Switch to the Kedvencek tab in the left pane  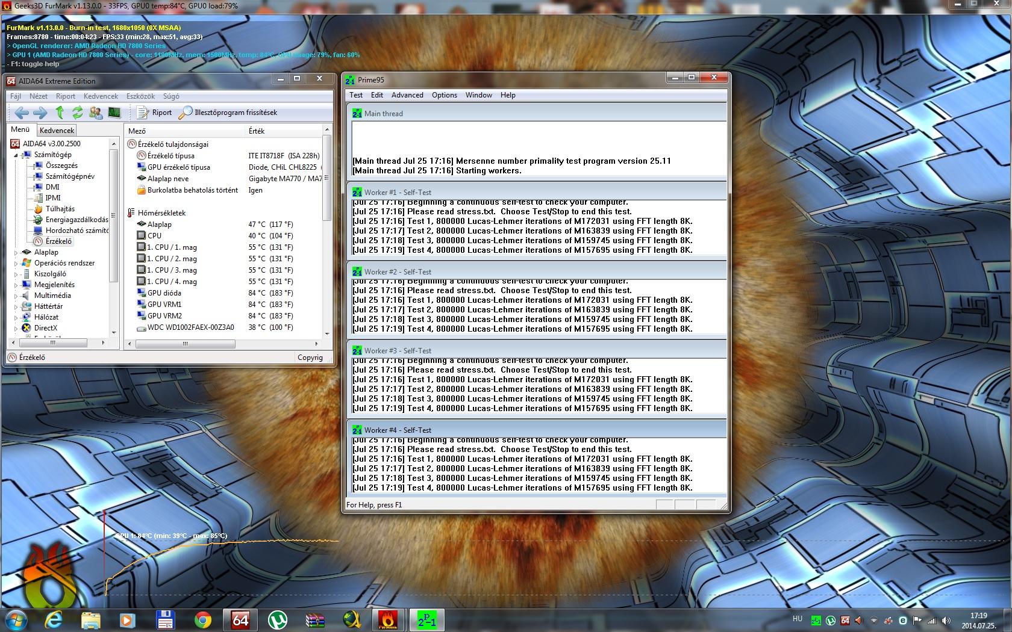click(x=57, y=130)
